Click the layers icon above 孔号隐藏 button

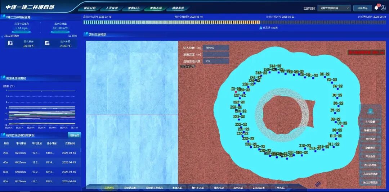370,111
